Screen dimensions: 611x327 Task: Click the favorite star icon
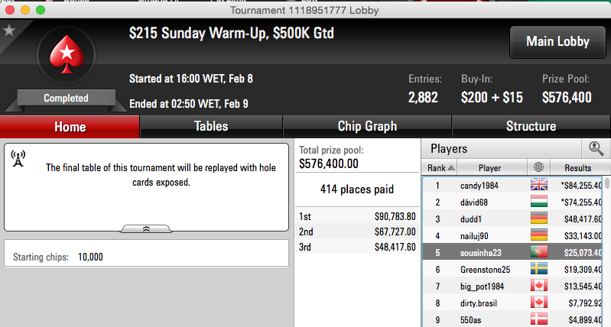(8, 31)
